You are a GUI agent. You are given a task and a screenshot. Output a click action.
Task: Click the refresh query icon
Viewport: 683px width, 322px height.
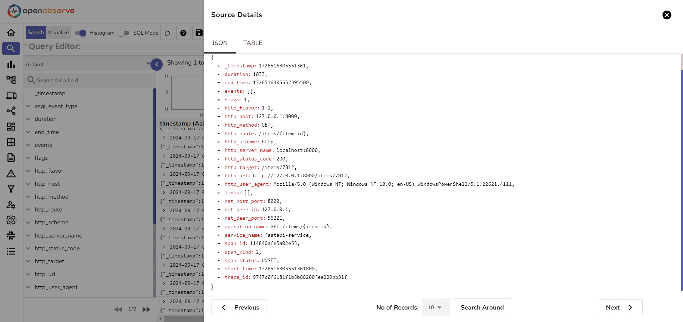coord(167,33)
